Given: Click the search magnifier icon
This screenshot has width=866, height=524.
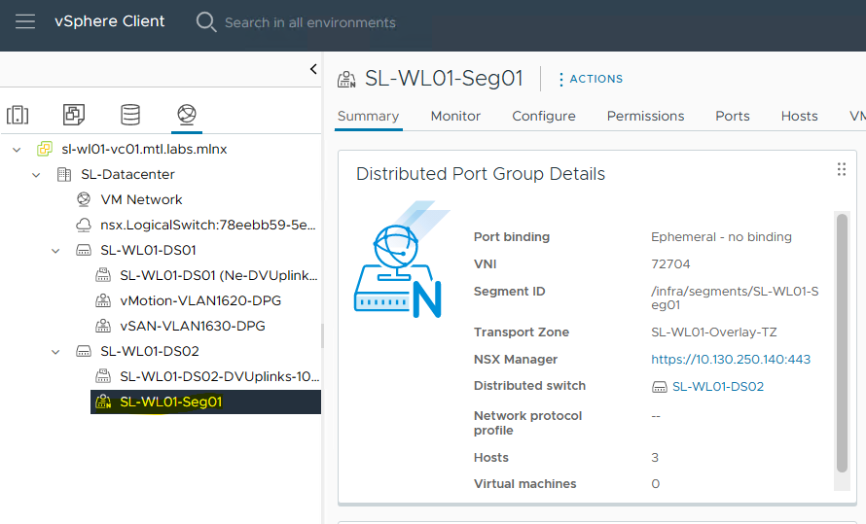Looking at the screenshot, I should tap(206, 22).
